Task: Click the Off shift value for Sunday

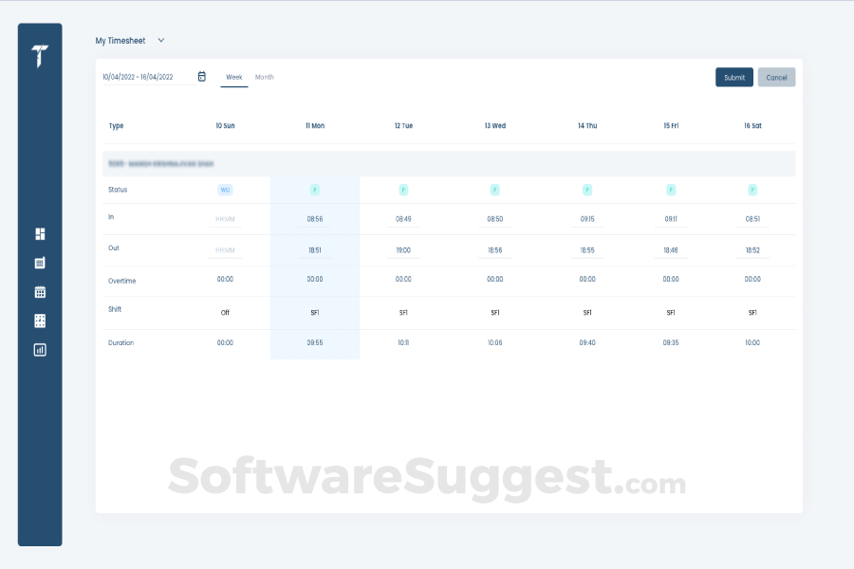Action: tap(225, 313)
